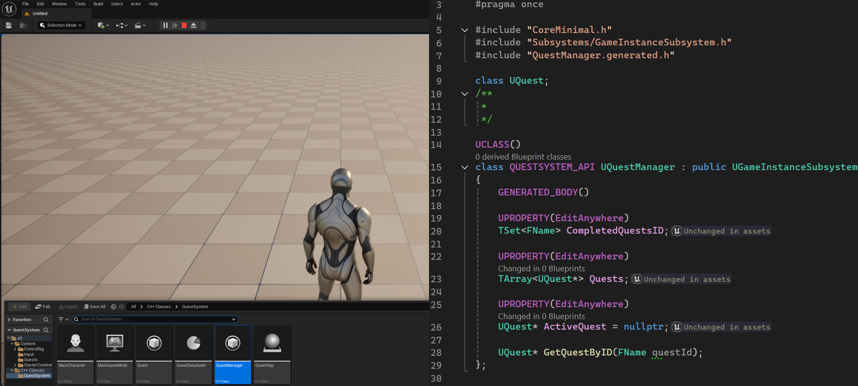The width and height of the screenshot is (858, 386).
Task: Expand the Favorites section
Action: (9, 320)
